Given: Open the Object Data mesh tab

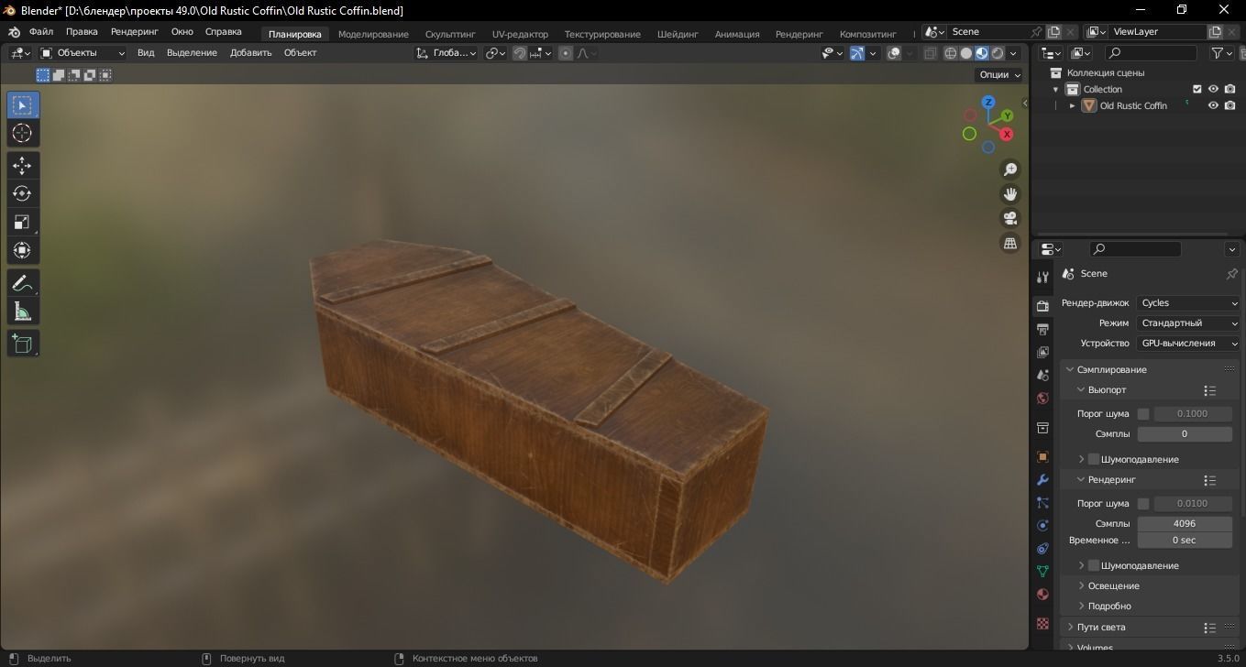Looking at the screenshot, I should tap(1042, 572).
